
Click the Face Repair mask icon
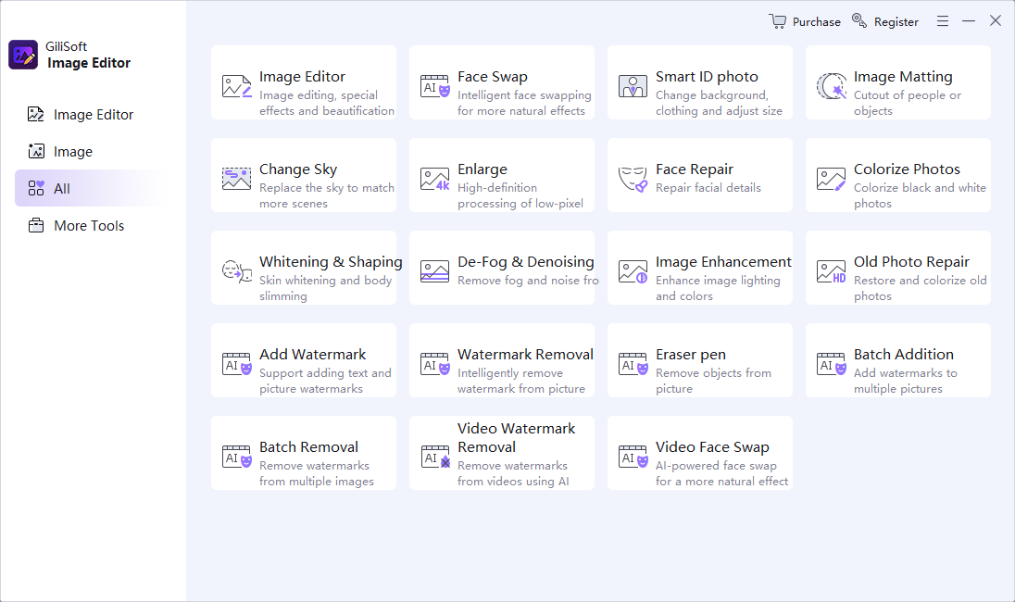(633, 180)
